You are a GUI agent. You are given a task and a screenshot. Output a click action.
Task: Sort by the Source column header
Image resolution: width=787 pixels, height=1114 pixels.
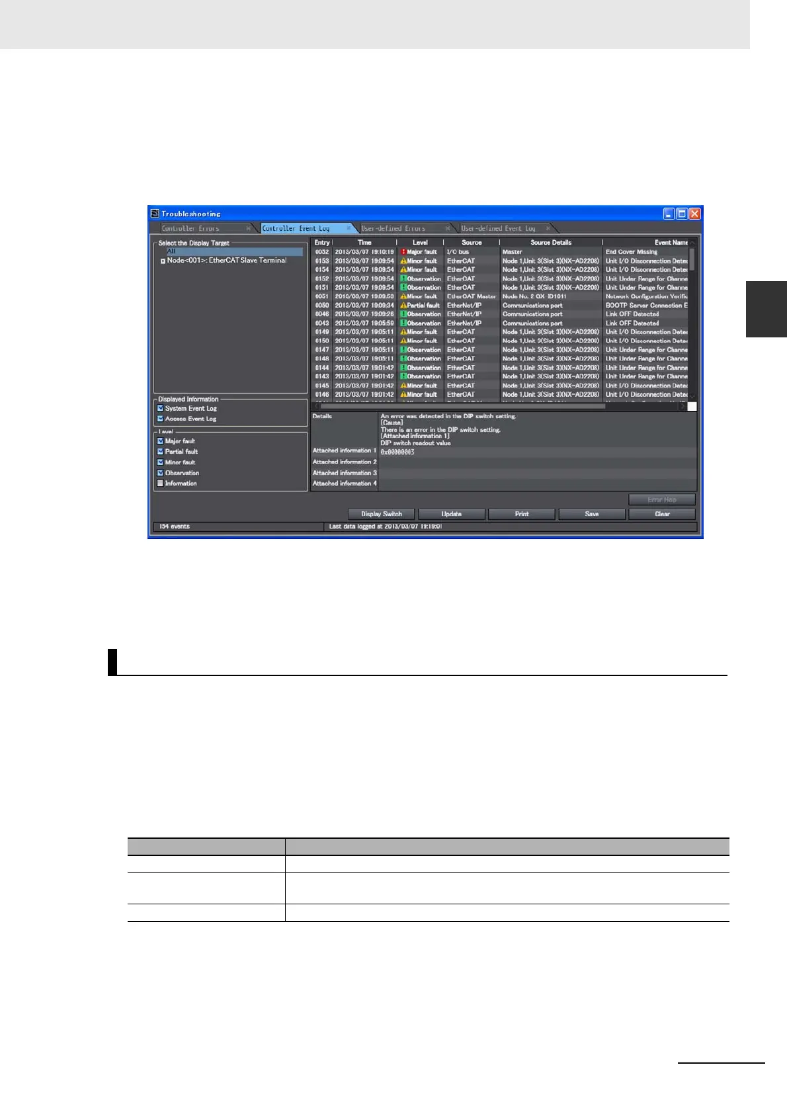point(472,243)
